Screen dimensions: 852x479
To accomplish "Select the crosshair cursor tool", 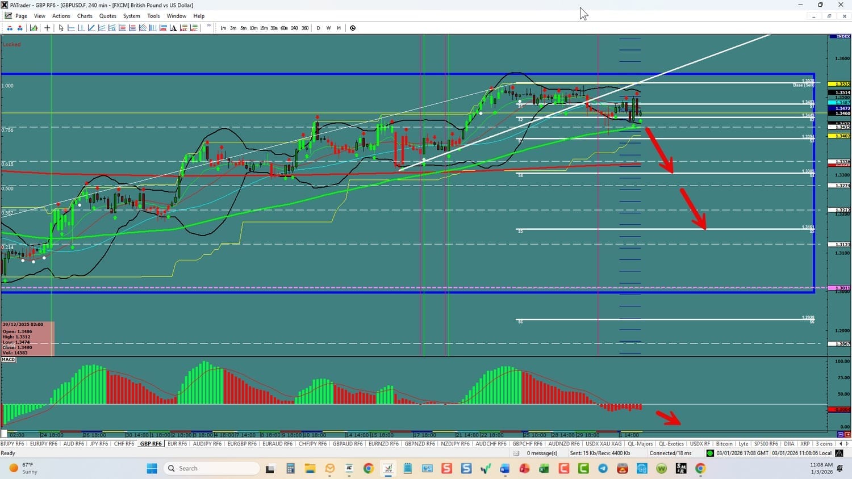I will (47, 28).
